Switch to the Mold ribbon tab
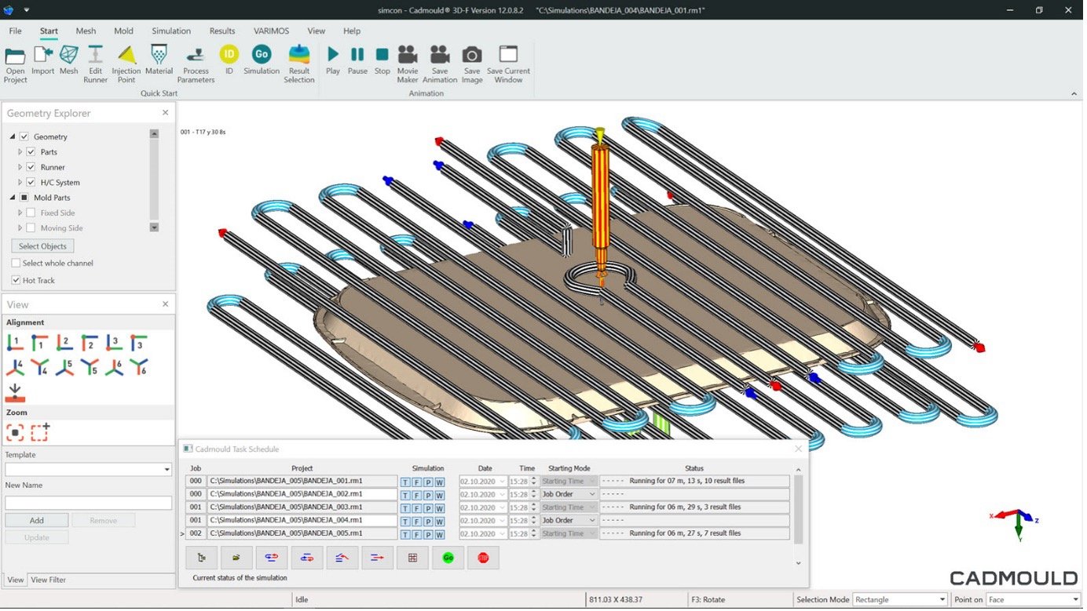This screenshot has width=1087, height=611. [x=123, y=31]
